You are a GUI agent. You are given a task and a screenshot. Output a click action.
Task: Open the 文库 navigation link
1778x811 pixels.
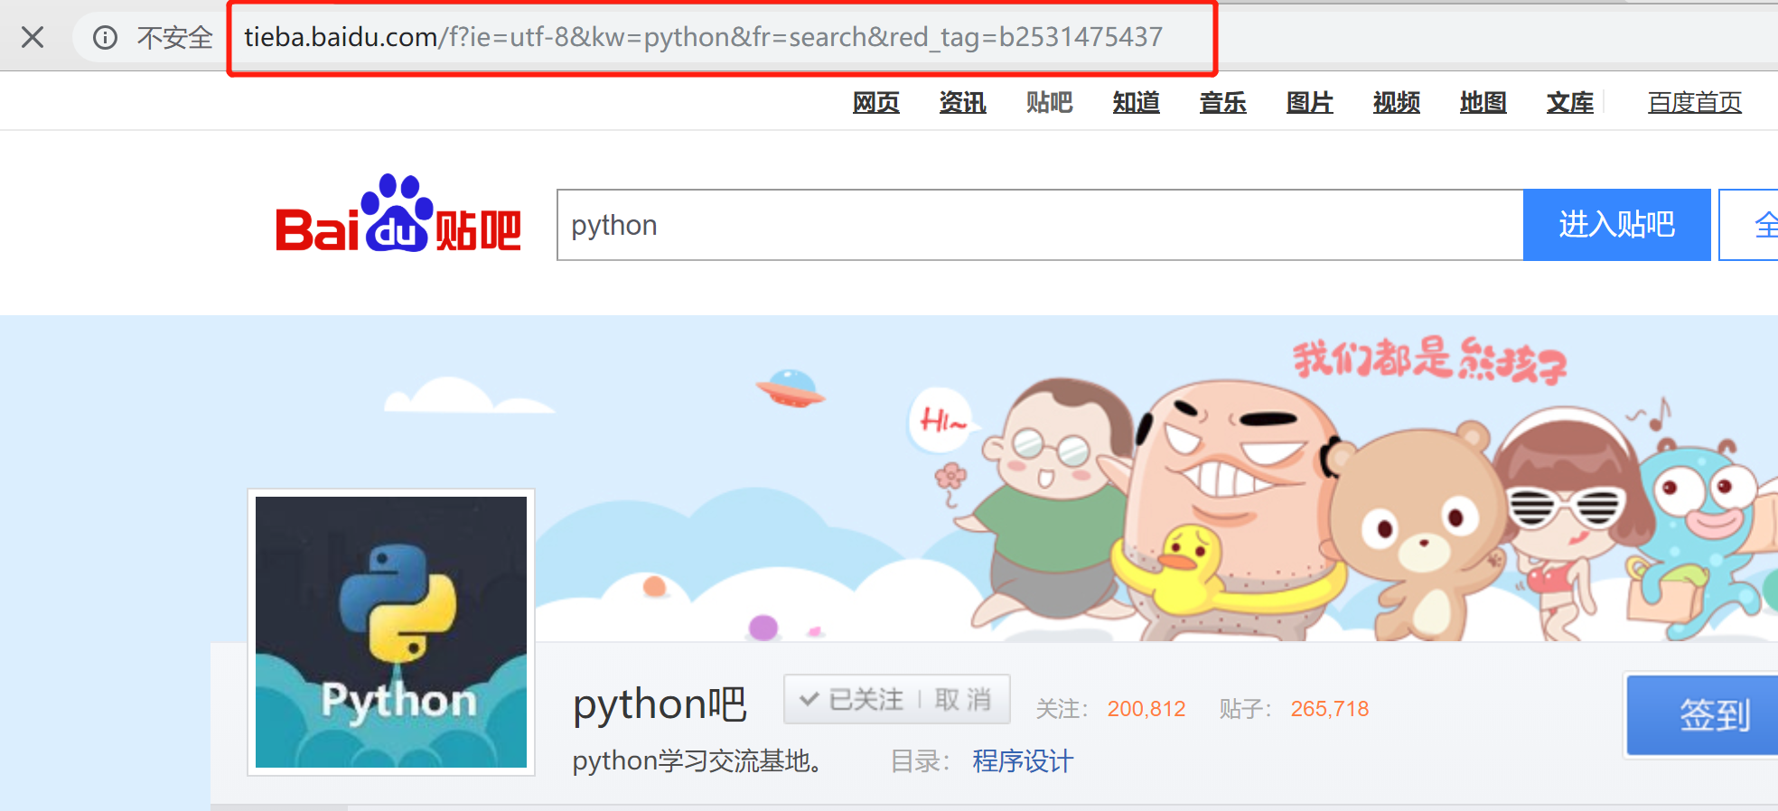[x=1570, y=103]
